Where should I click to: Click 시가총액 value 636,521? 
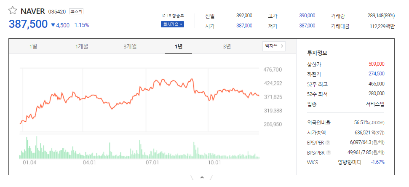(363, 133)
